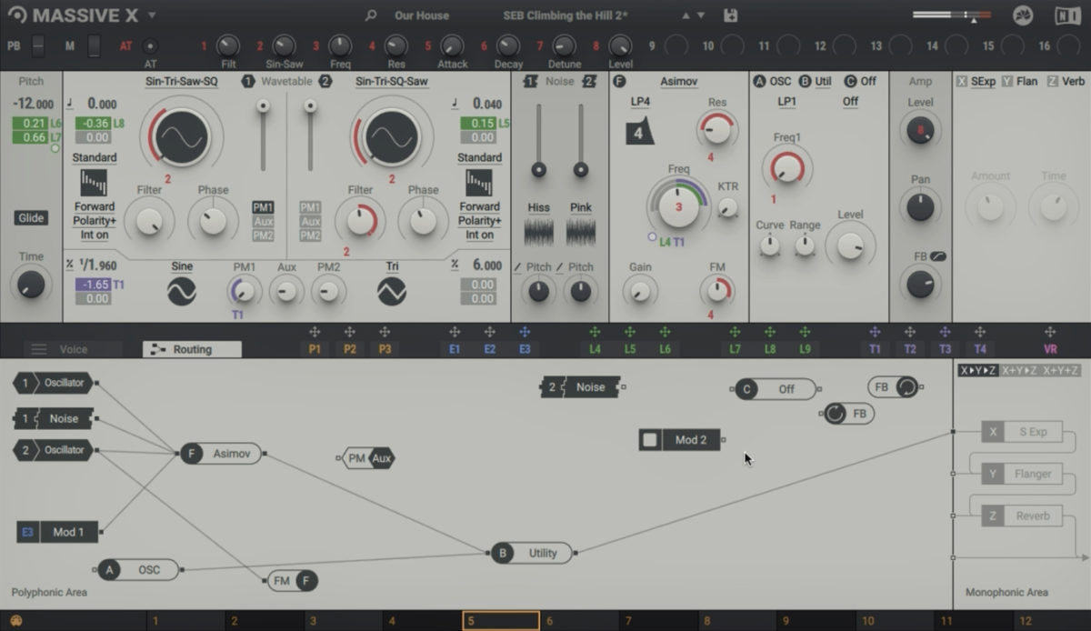This screenshot has height=631, width=1091.
Task: Click the Hiss noise waveform thumbnail
Action: point(539,231)
